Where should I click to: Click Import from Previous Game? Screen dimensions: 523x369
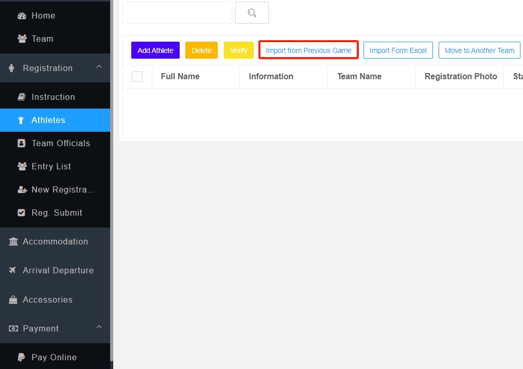pyautogui.click(x=308, y=50)
